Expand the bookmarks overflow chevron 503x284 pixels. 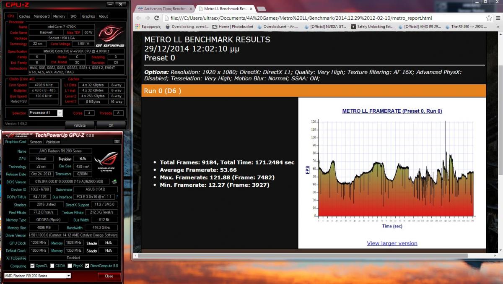[x=497, y=26]
